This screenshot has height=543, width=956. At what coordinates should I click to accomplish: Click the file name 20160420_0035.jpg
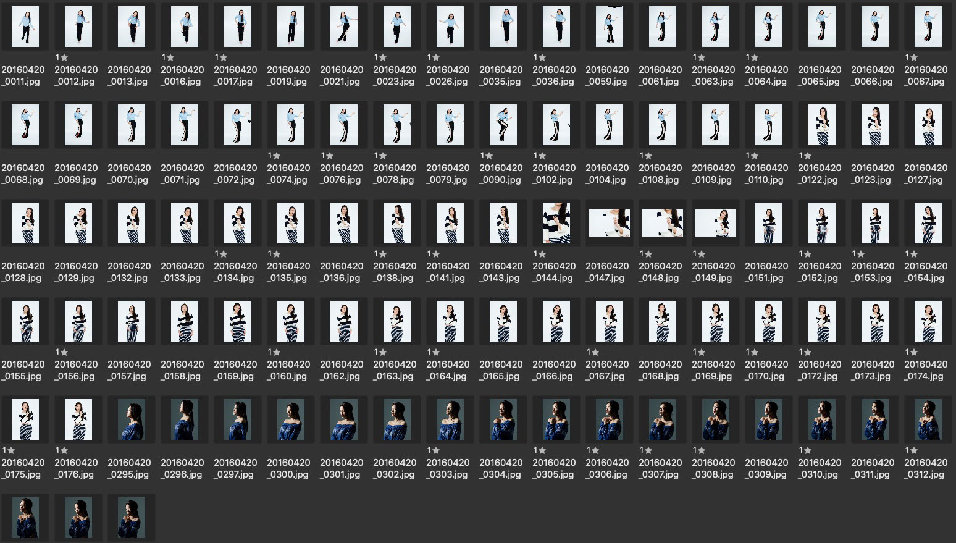(x=501, y=75)
